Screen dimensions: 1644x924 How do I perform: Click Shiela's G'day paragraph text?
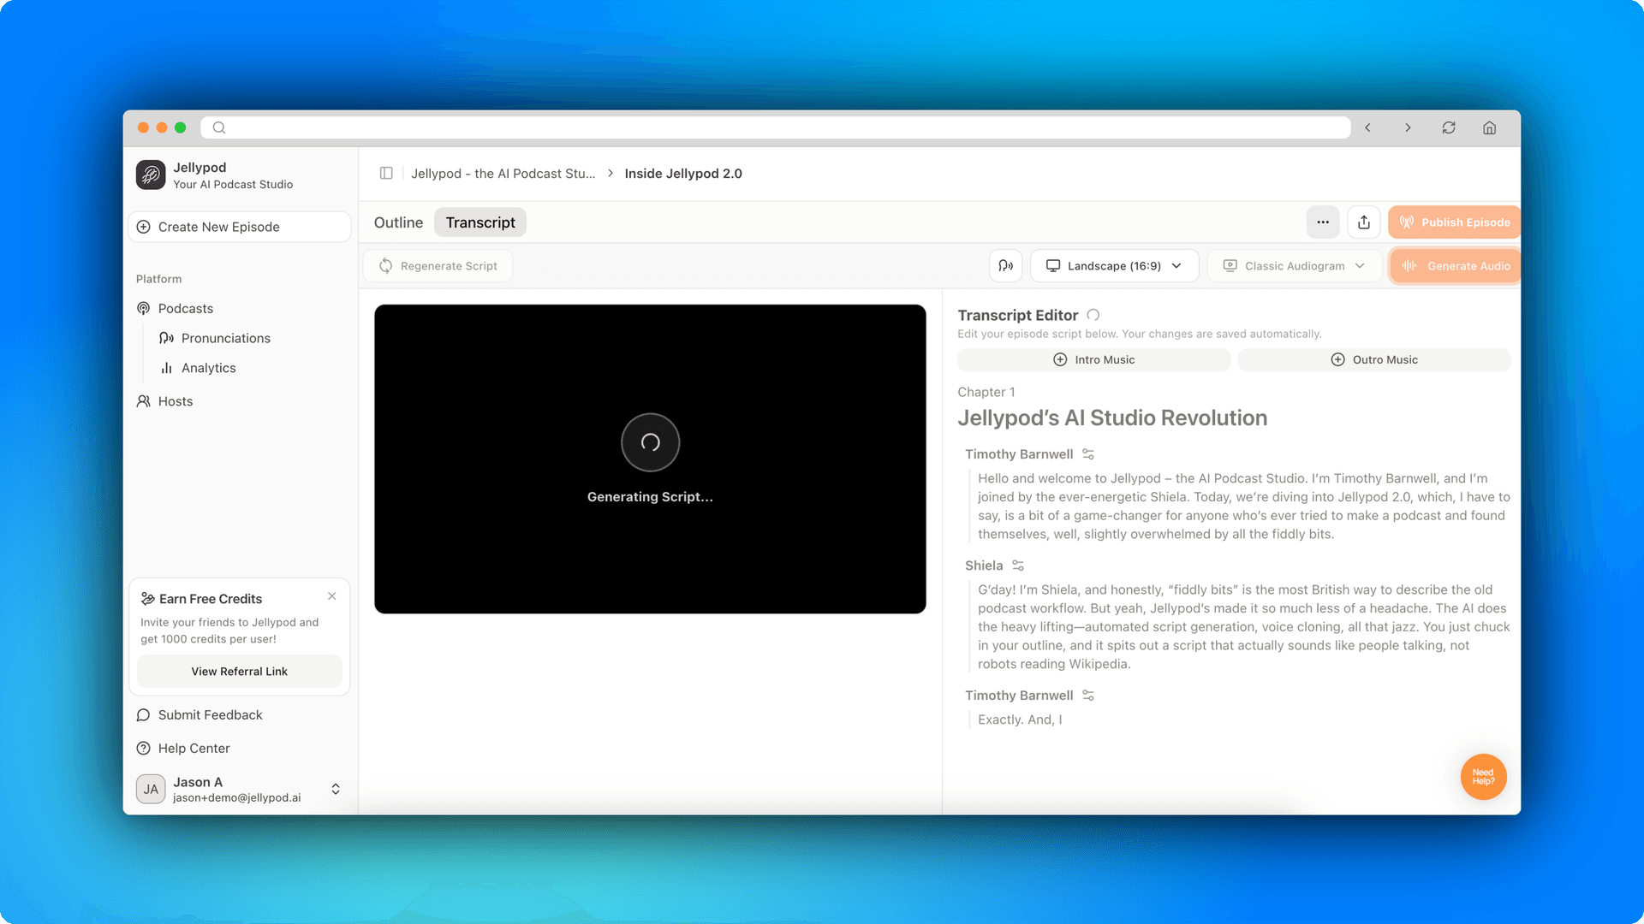[1244, 627]
